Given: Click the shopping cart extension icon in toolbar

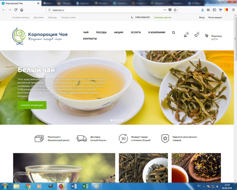Looking at the screenshot, I should 220,10.
